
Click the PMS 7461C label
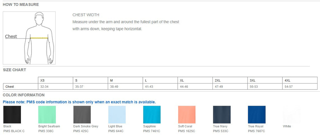click(x=152, y=131)
